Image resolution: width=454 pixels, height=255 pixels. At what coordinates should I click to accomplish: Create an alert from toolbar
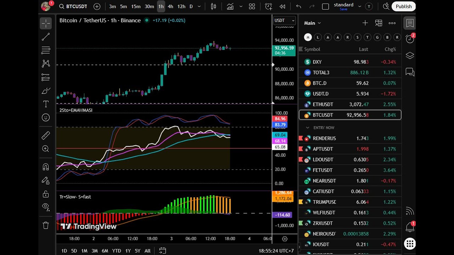click(x=268, y=6)
